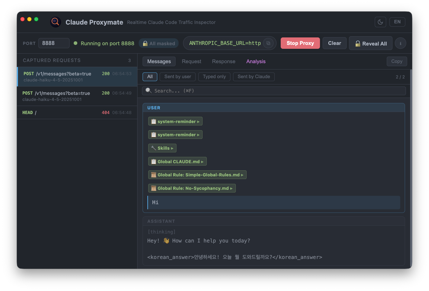Reveal all masked values
The height and width of the screenshot is (291, 429).
371,43
